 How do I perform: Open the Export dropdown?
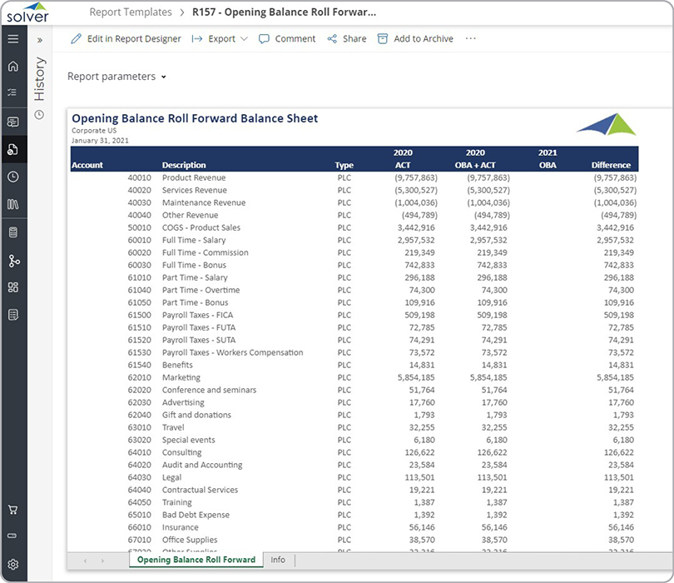(x=220, y=38)
